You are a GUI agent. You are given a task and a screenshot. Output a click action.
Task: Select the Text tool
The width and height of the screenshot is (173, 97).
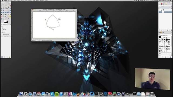(2, 15)
